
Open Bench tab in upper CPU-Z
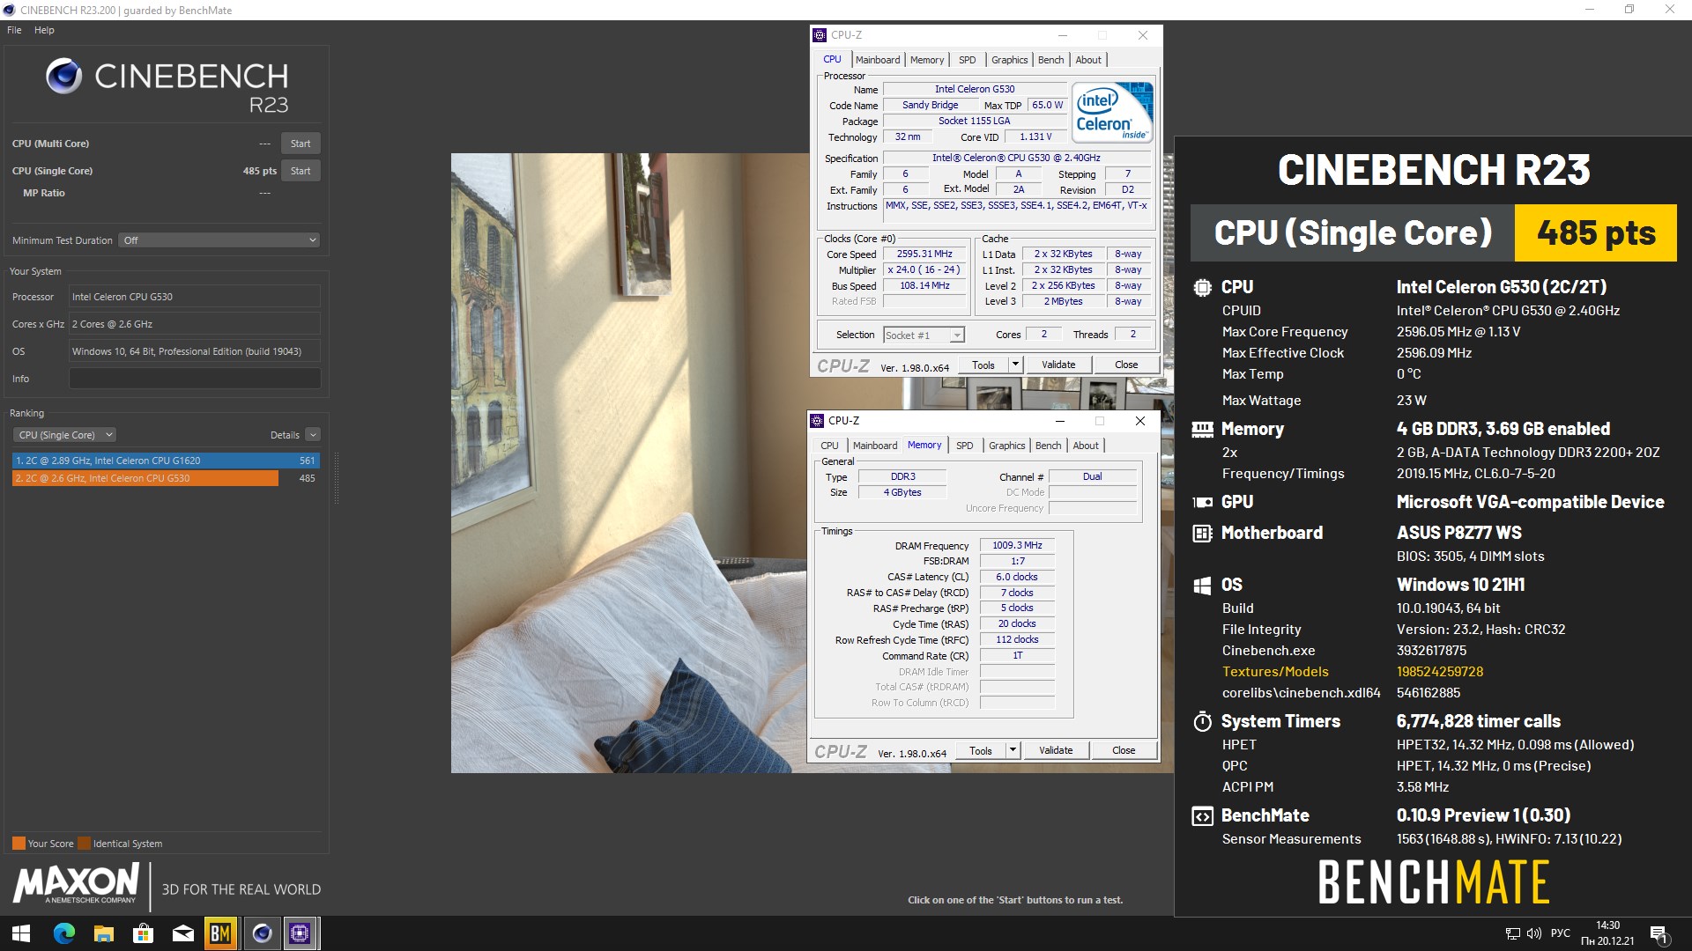pyautogui.click(x=1050, y=60)
